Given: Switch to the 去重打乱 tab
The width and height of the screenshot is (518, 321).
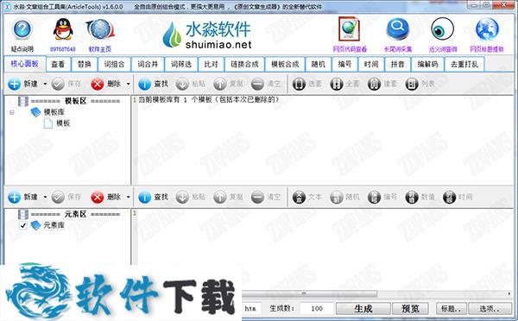Looking at the screenshot, I should point(464,64).
